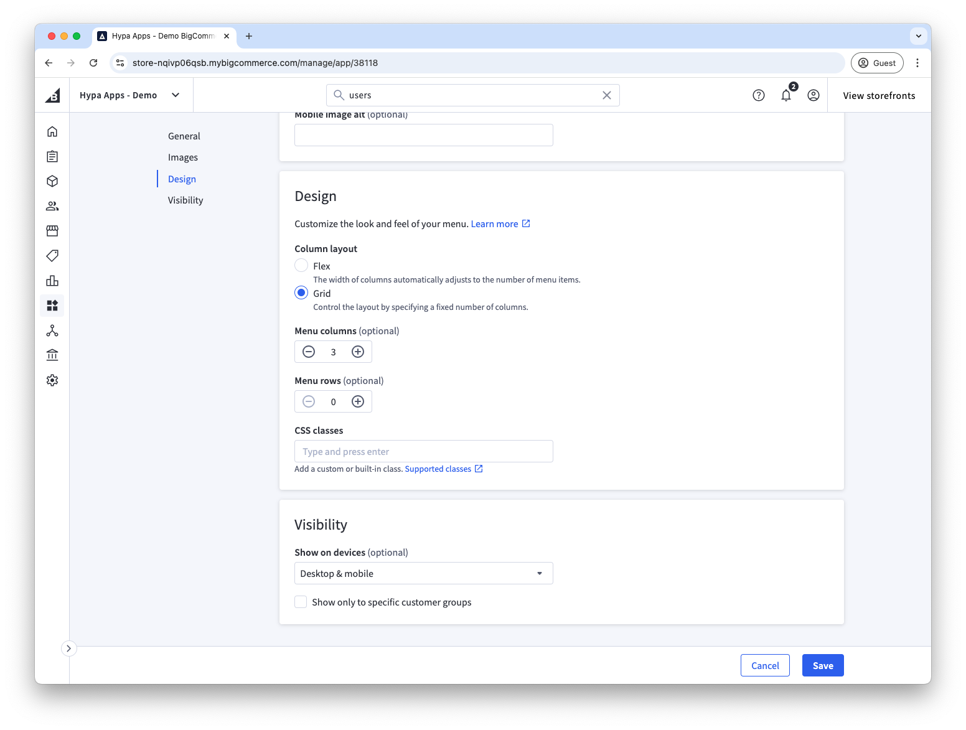Go to the Images section
This screenshot has height=730, width=966.
[183, 157]
